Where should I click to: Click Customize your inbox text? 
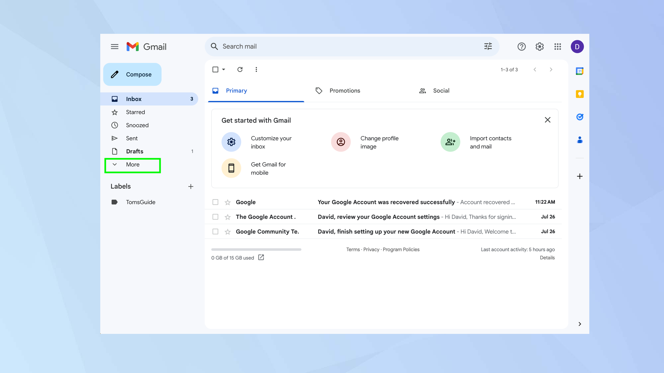pyautogui.click(x=271, y=143)
